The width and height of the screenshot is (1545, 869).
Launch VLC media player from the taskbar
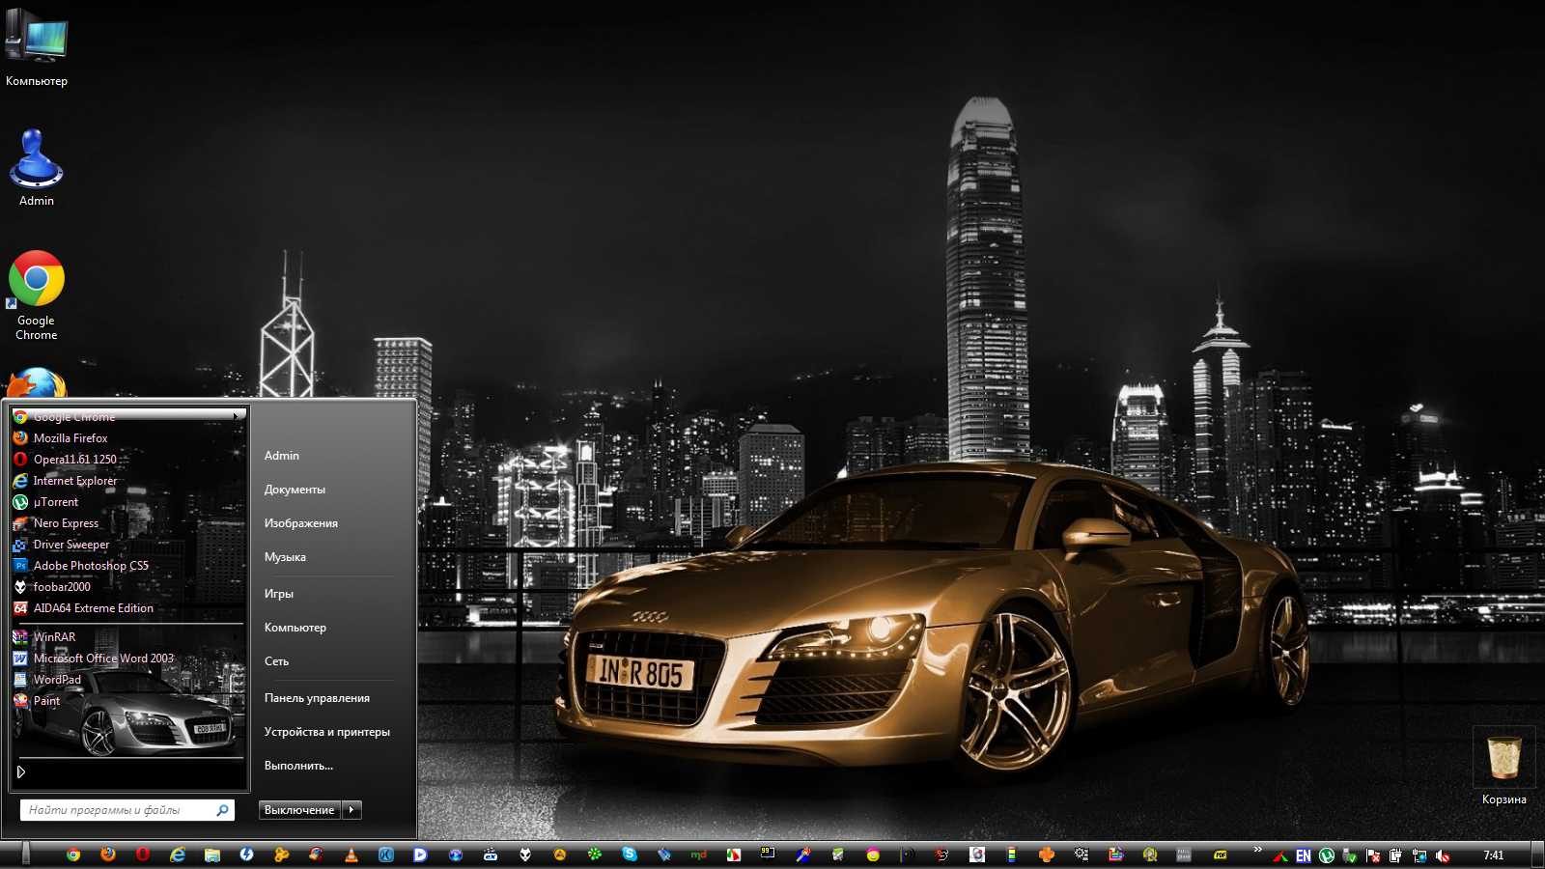tap(351, 855)
